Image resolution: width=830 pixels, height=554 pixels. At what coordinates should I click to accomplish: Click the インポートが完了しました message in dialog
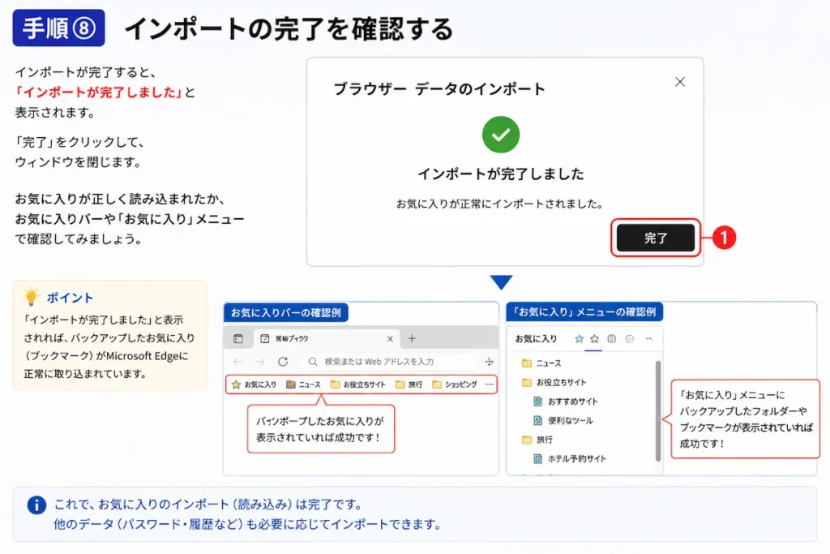click(x=501, y=174)
